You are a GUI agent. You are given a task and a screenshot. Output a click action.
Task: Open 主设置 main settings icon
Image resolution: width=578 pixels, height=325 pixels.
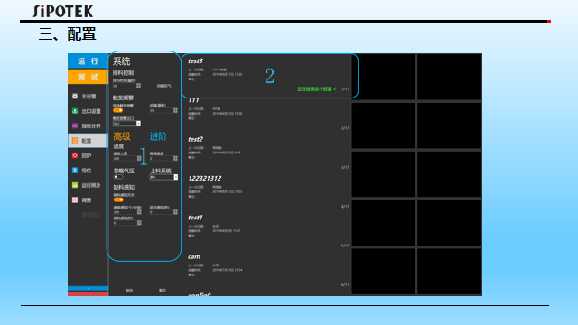click(75, 97)
